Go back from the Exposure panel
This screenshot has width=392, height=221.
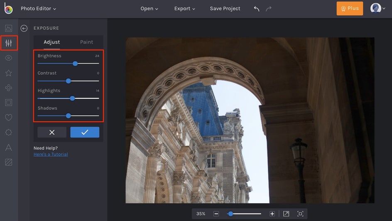pyautogui.click(x=24, y=28)
